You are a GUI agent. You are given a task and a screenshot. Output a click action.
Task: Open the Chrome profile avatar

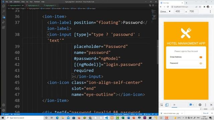(208, 7)
